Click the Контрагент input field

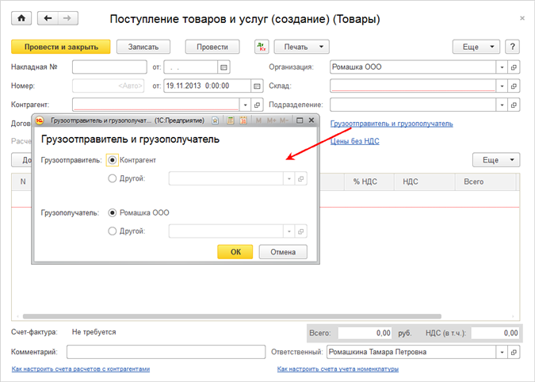(156, 105)
